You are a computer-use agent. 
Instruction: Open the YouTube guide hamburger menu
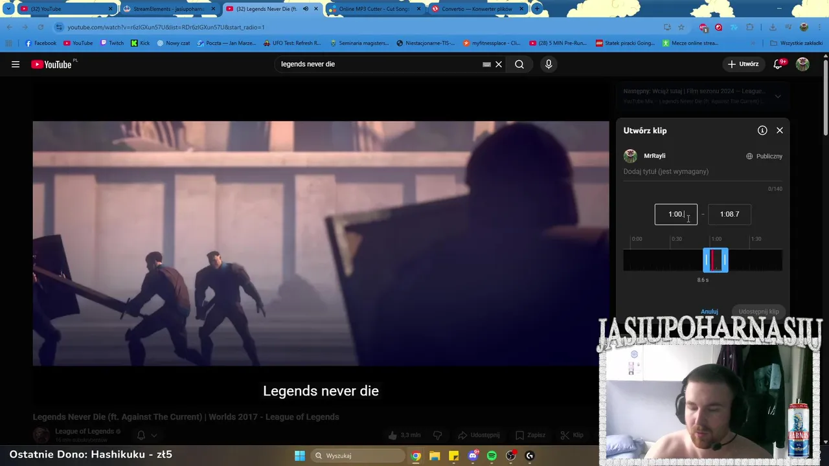(16, 64)
